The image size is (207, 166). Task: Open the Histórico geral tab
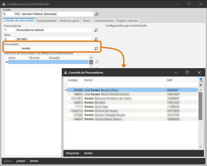pyautogui.click(x=69, y=21)
